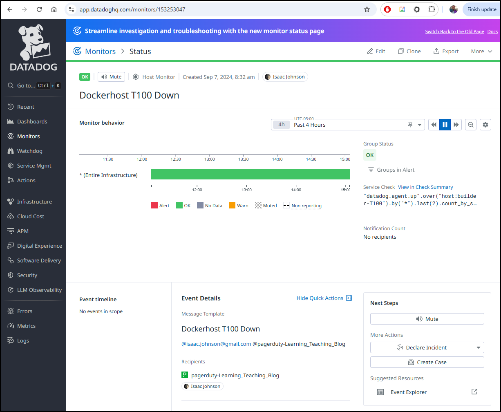Image resolution: width=501 pixels, height=412 pixels.
Task: Click the 4h timeframe badge
Action: coord(282,125)
